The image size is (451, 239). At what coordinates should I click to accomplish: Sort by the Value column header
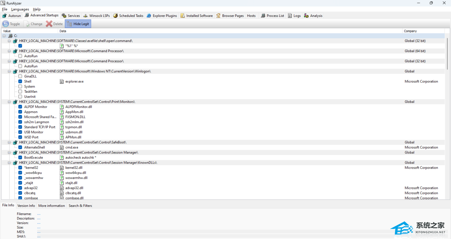(x=30, y=31)
